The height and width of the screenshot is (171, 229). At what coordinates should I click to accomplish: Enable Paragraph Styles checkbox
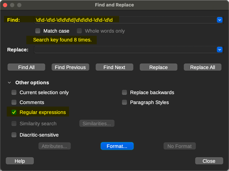(124, 102)
